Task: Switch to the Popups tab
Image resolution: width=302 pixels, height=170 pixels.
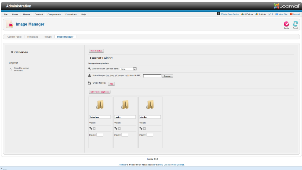Action: tap(48, 37)
